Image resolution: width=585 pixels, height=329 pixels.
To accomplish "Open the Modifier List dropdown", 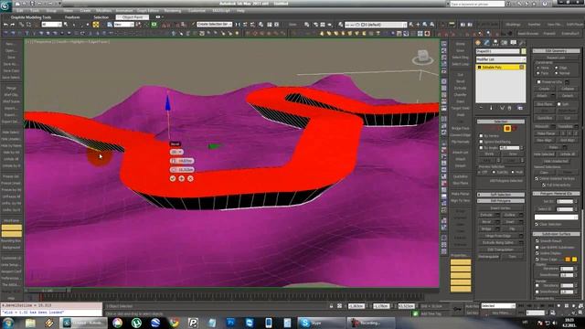I will coord(501,59).
